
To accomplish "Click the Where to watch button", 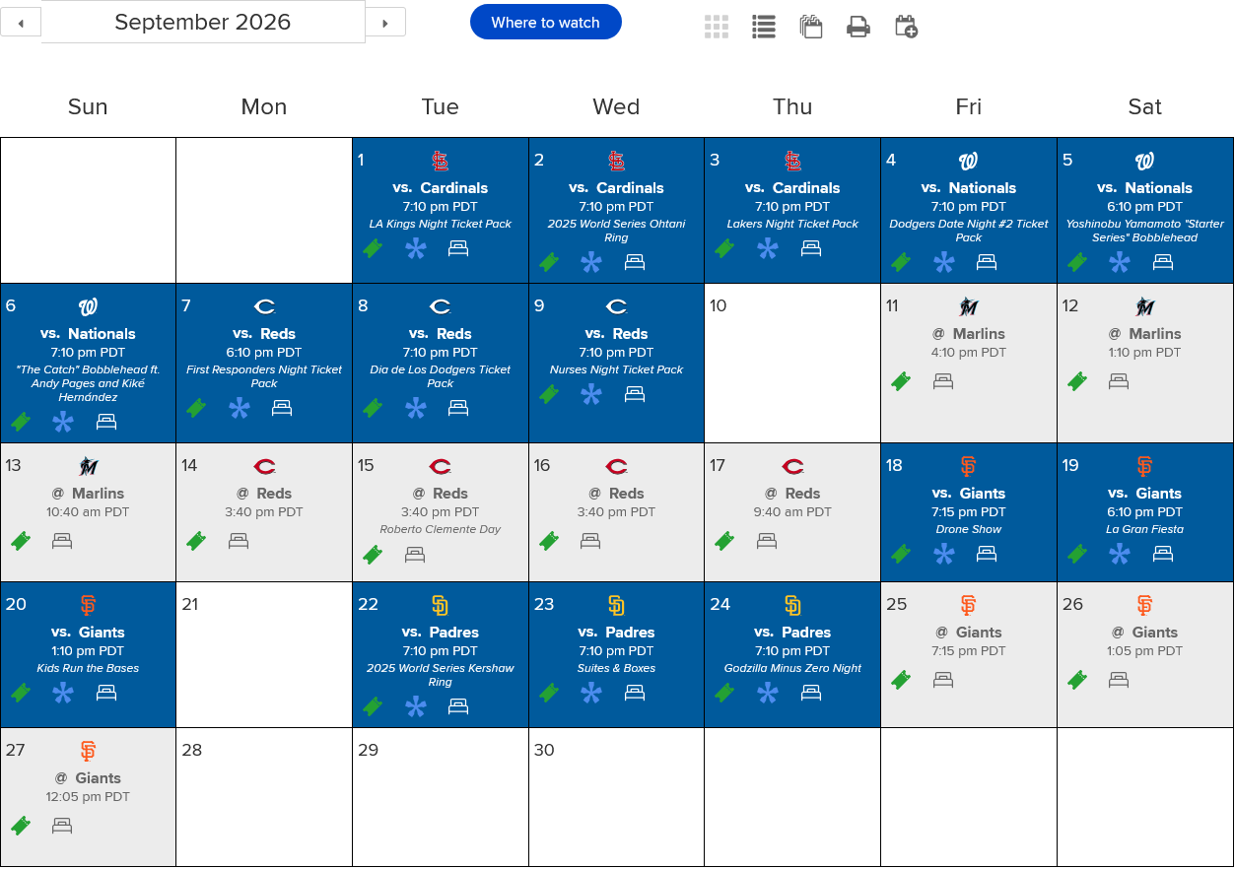I will pyautogui.click(x=545, y=22).
